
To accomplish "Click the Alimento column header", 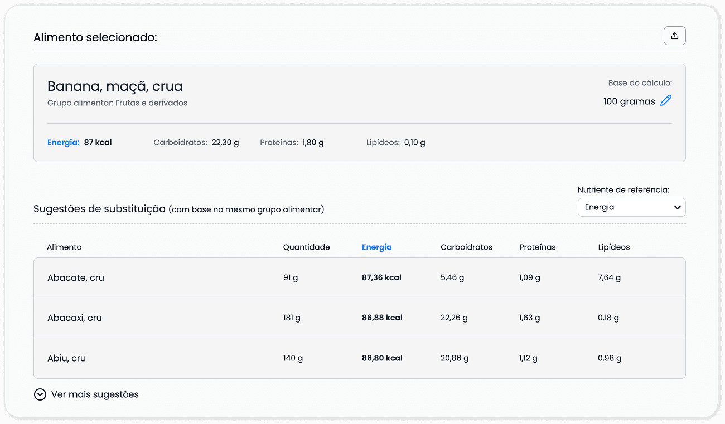I will click(x=64, y=247).
